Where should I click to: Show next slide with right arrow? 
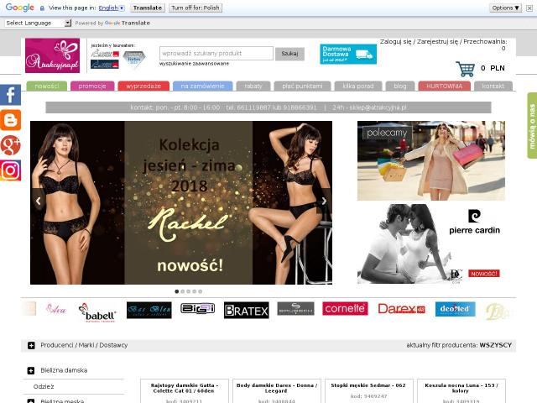pyautogui.click(x=324, y=201)
